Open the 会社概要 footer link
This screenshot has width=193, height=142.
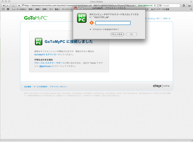[27, 87]
